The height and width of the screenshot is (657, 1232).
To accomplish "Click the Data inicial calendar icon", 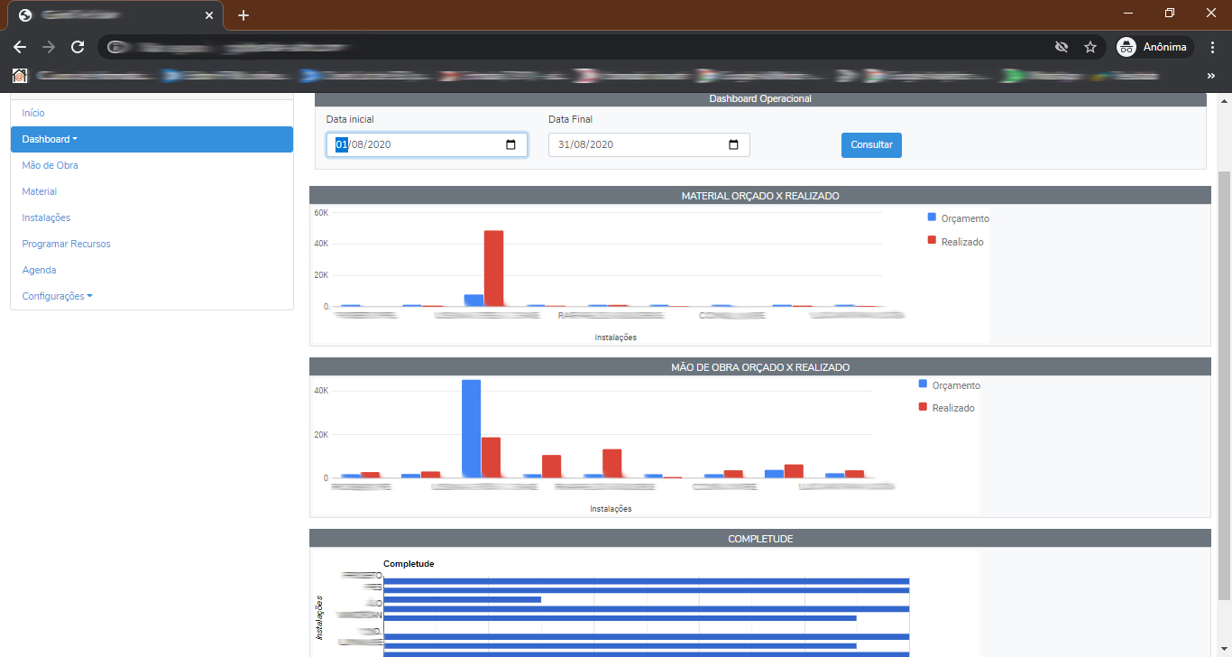I will point(511,144).
